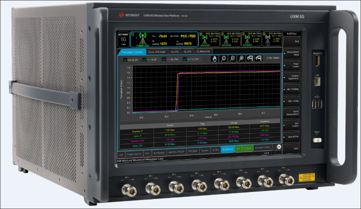The height and width of the screenshot is (209, 361).
Task: Click the Average column header in the table
Action: coord(234,123)
